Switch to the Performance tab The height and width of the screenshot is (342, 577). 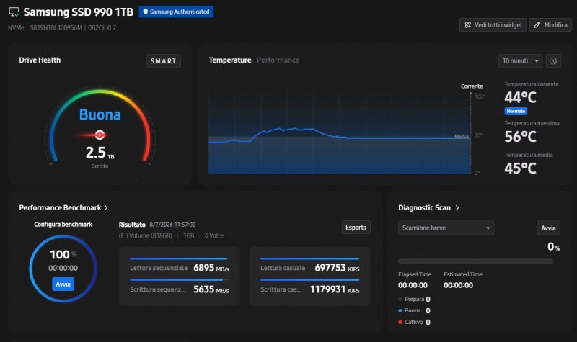pos(278,60)
